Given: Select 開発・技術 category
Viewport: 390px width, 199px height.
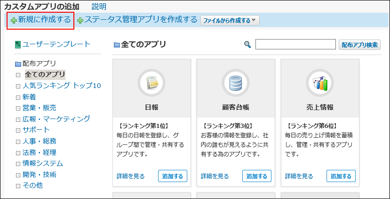Looking at the screenshot, I should (40, 175).
